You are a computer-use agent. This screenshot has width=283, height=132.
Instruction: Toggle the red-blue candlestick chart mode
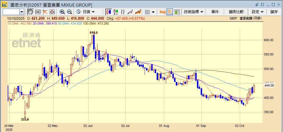(x=108, y=12)
